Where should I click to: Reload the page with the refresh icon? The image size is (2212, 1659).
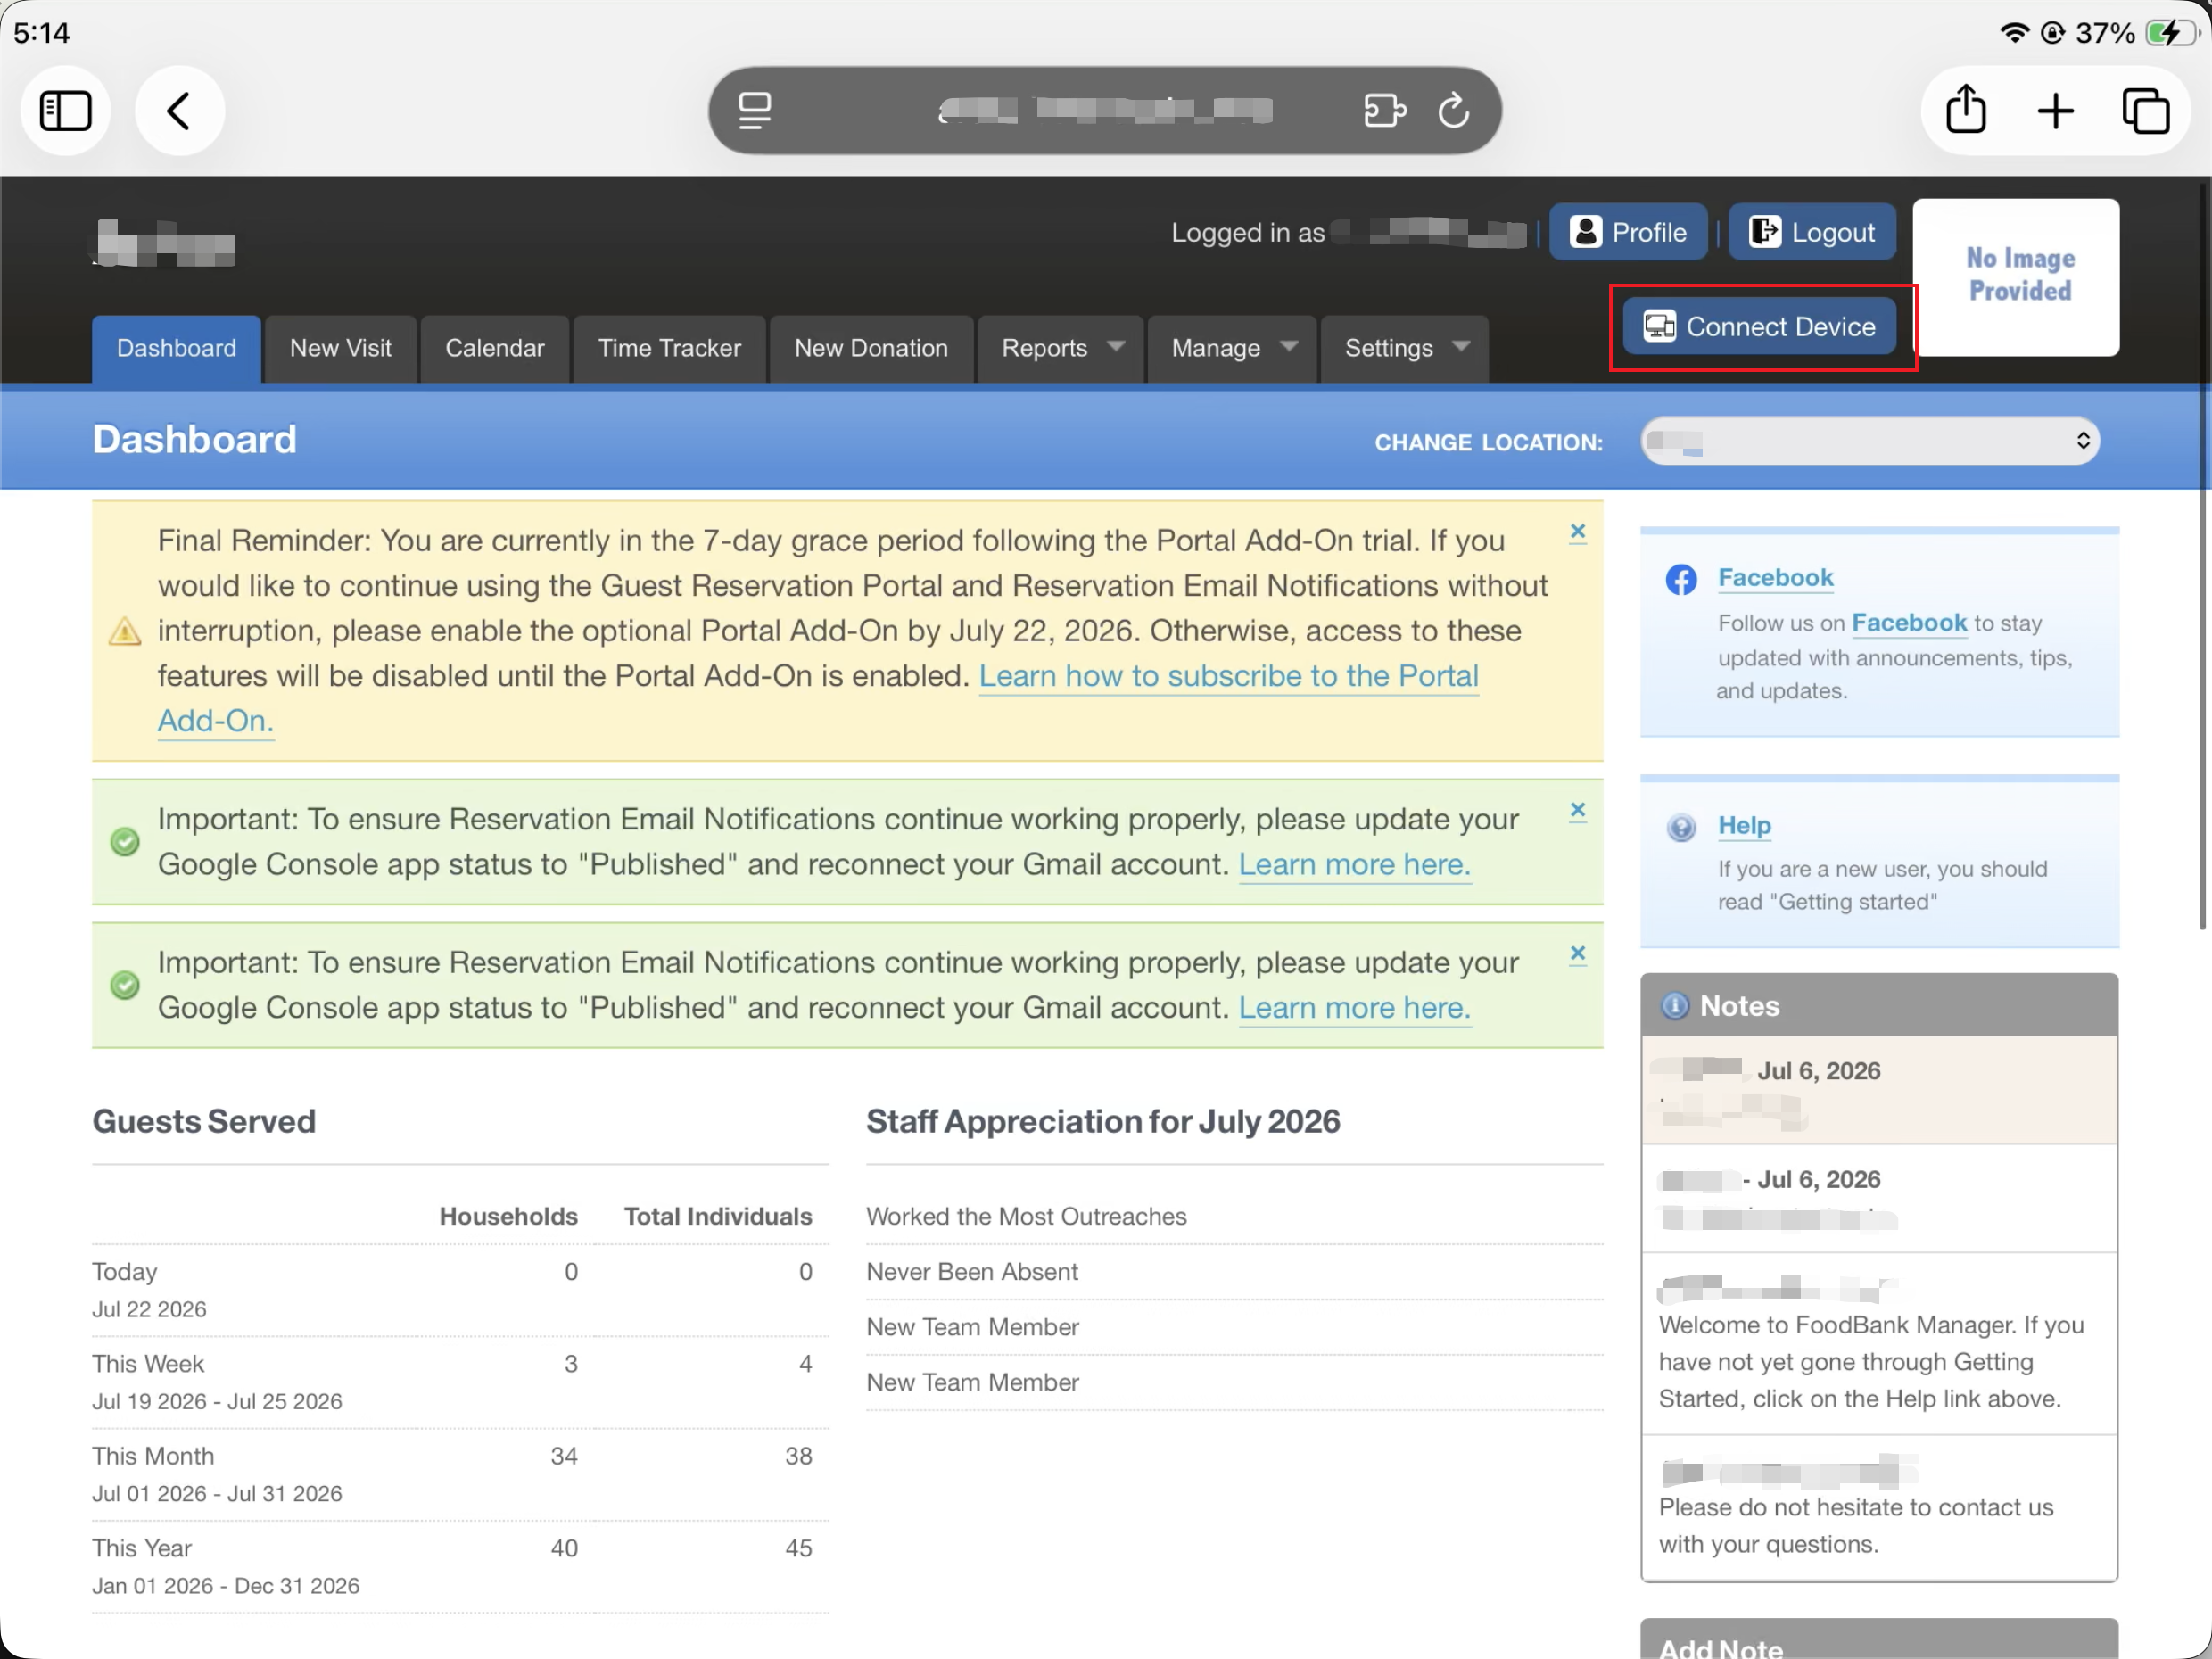[1453, 110]
